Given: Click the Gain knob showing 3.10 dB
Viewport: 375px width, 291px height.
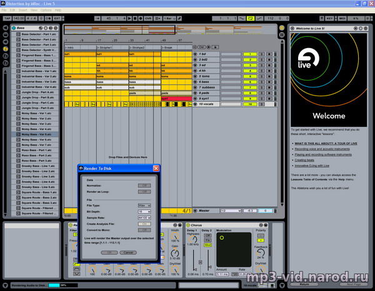Looking at the screenshot, I should [x=175, y=253].
